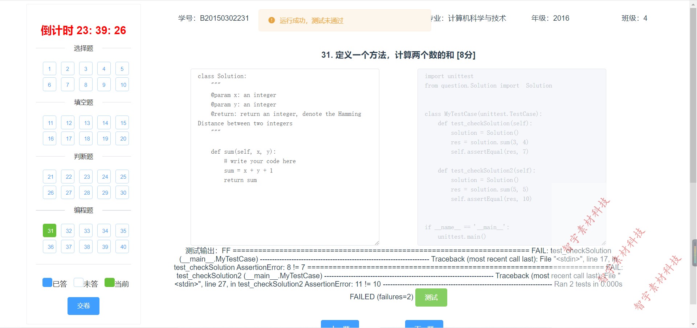Click the green 当前 legend swatch

109,283
